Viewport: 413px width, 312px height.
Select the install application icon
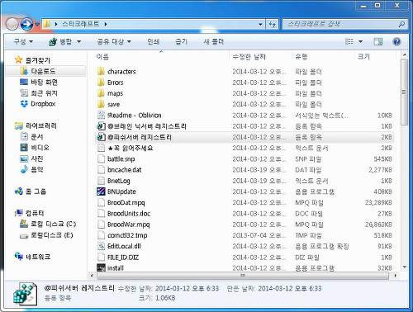[x=101, y=268]
